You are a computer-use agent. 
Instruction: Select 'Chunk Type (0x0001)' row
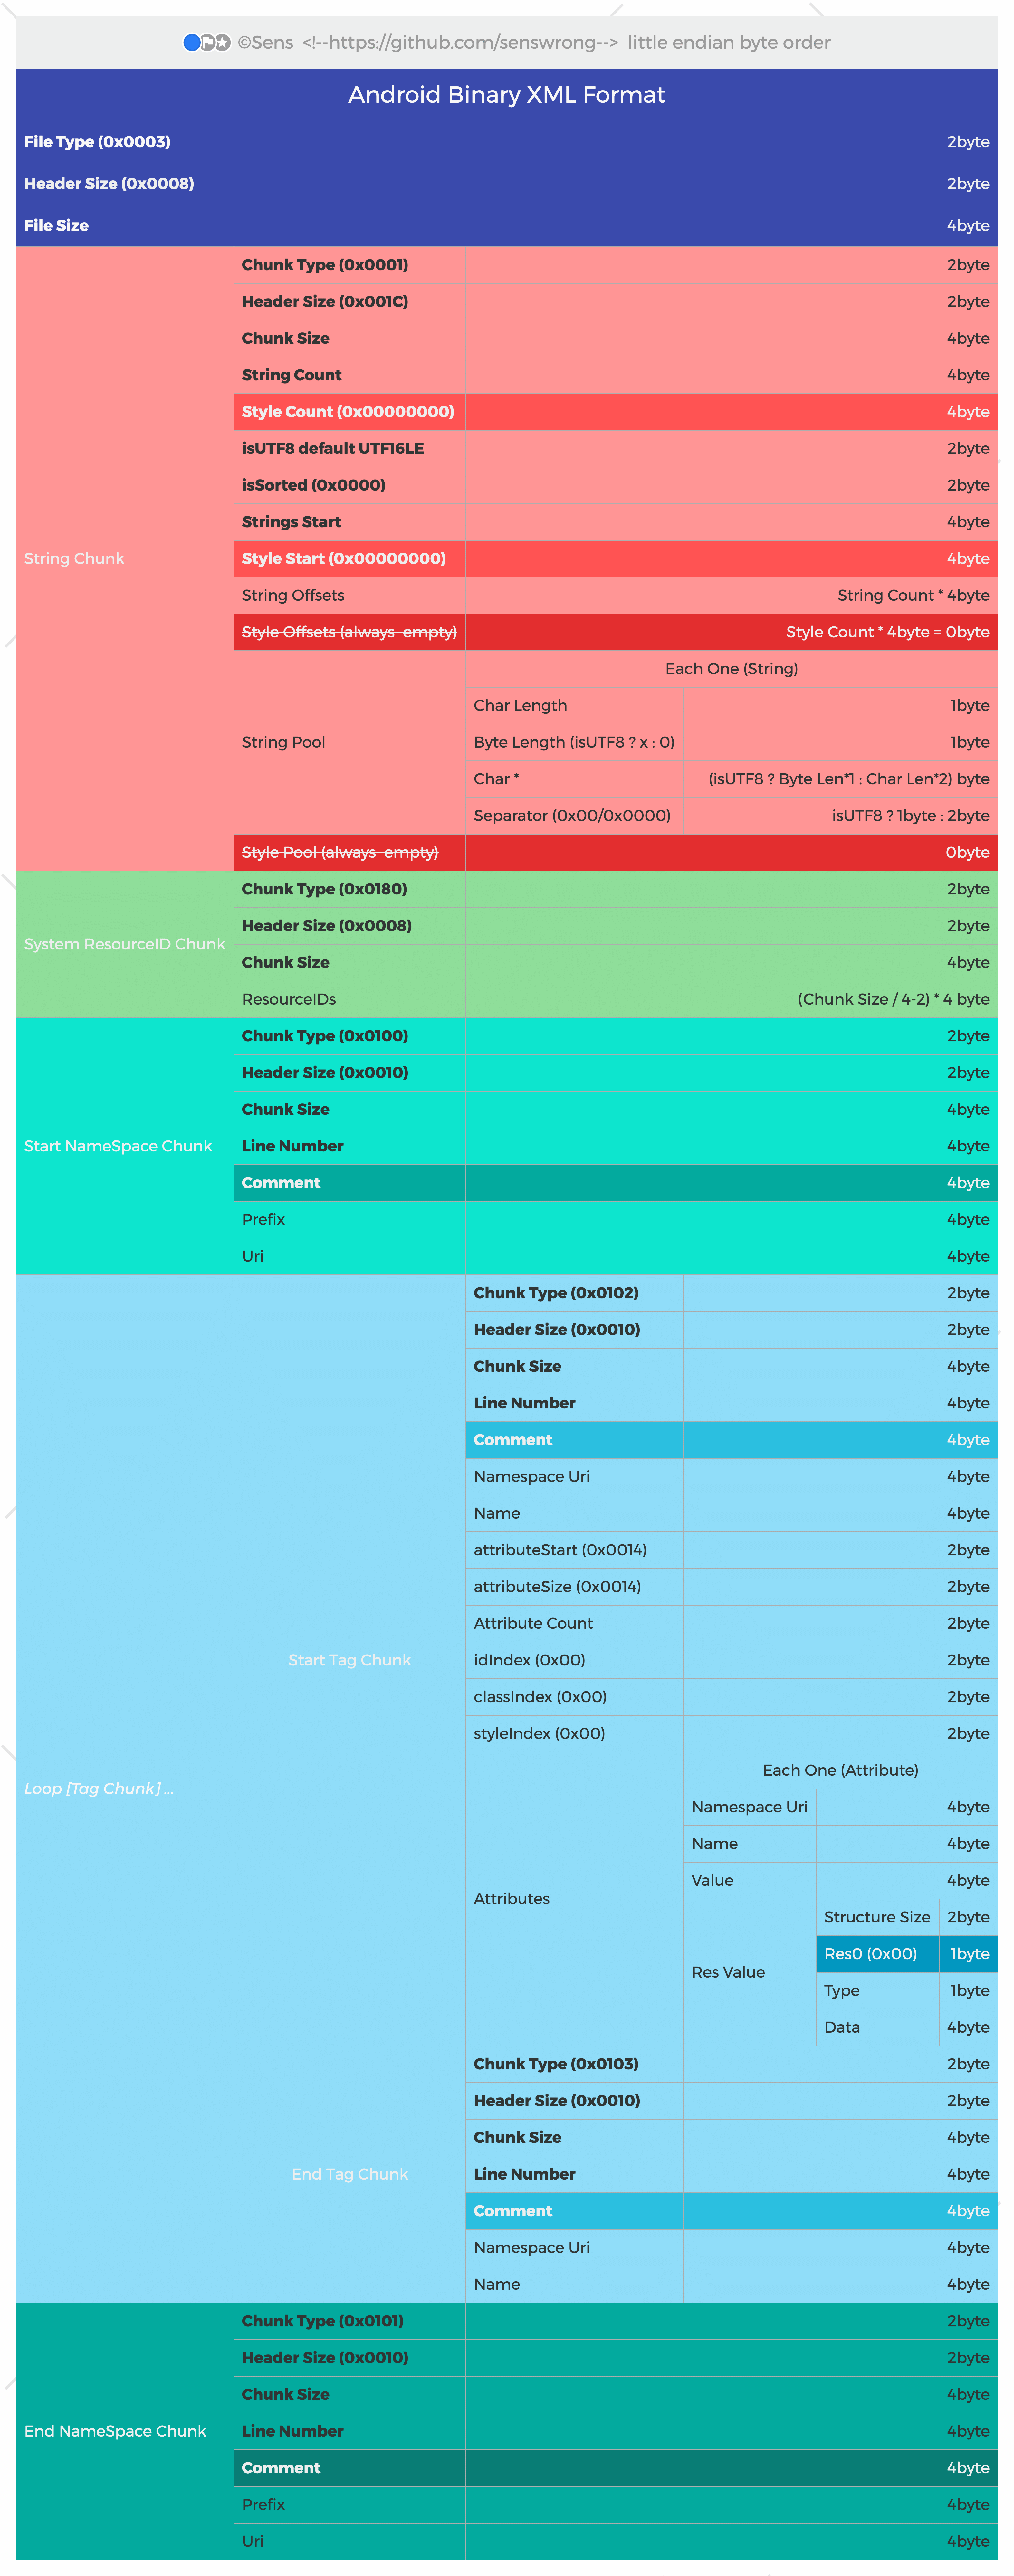click(616, 265)
